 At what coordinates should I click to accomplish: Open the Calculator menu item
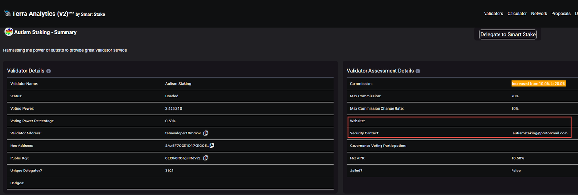[517, 14]
